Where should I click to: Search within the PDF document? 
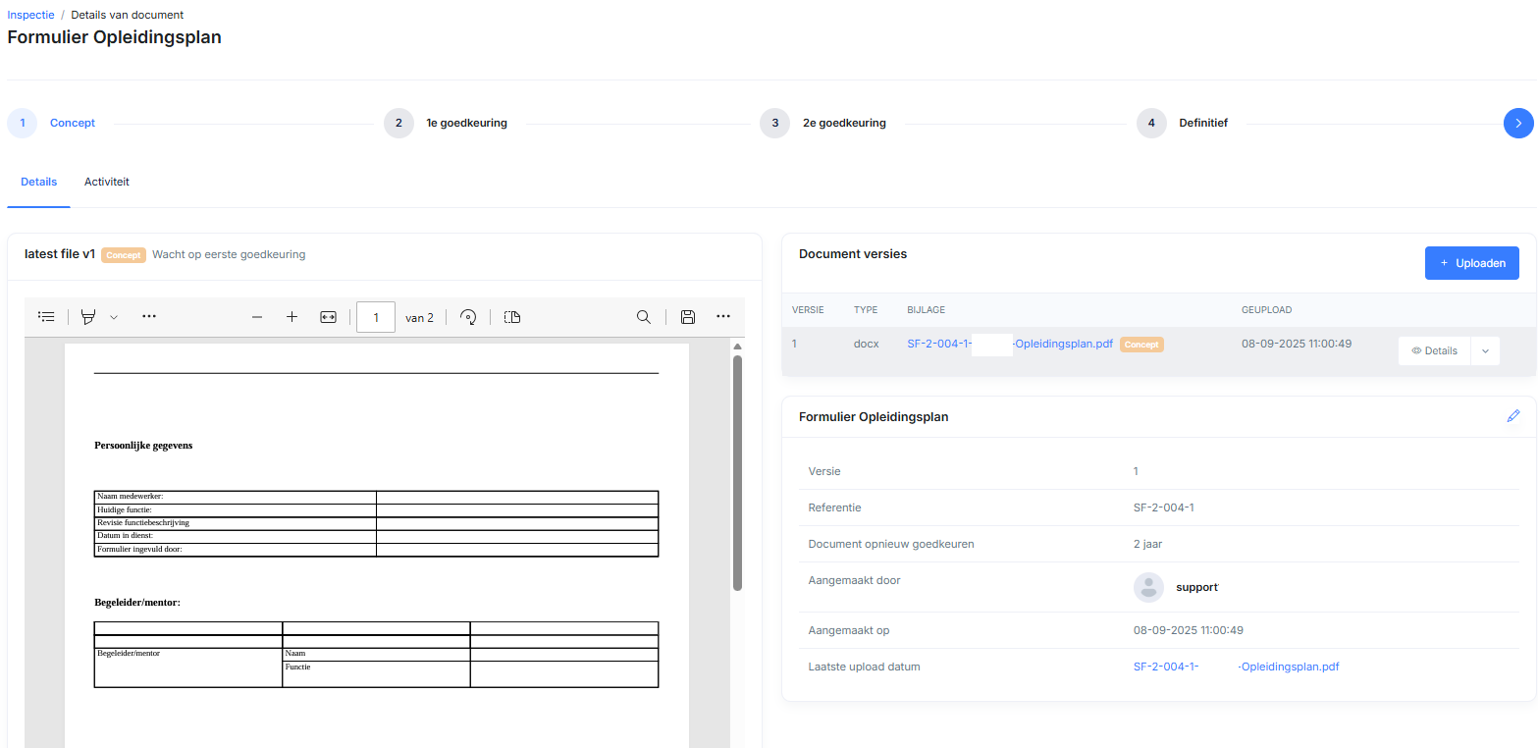tap(644, 317)
